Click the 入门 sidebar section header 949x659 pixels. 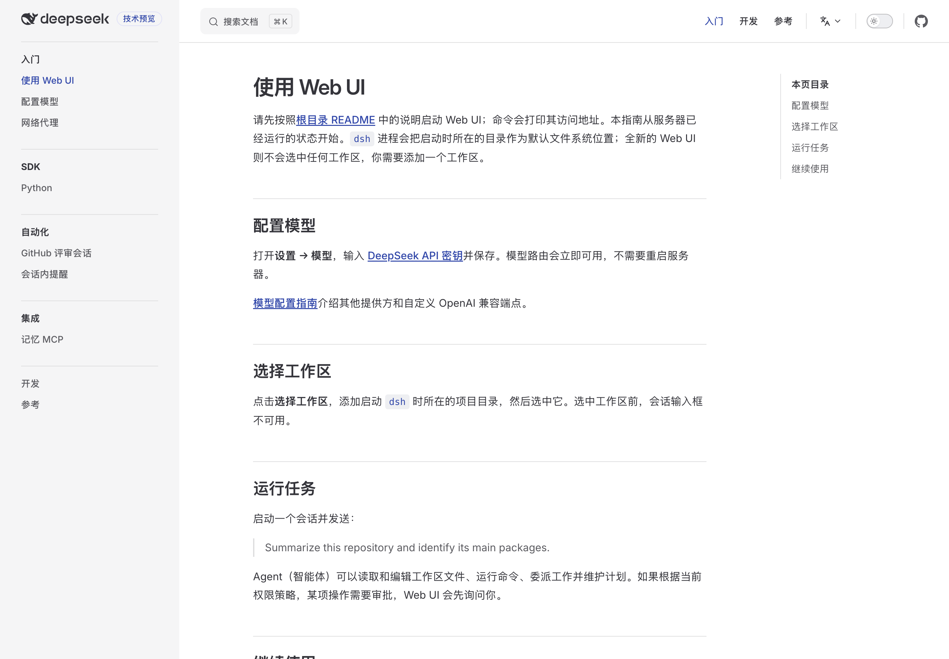coord(30,59)
